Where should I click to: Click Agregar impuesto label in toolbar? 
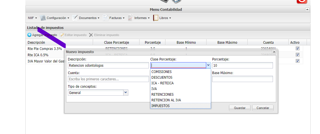[45, 35]
